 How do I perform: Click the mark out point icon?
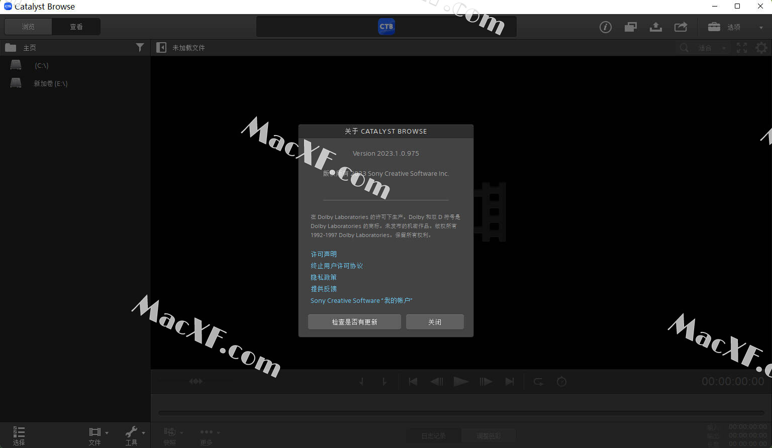click(384, 382)
